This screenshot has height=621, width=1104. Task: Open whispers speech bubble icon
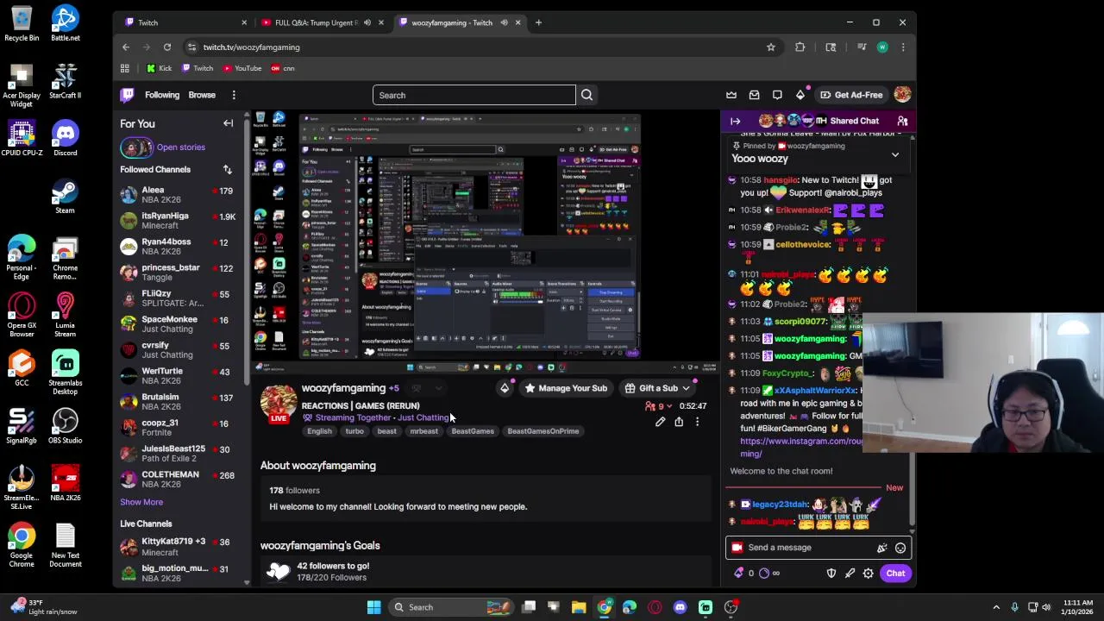[777, 95]
